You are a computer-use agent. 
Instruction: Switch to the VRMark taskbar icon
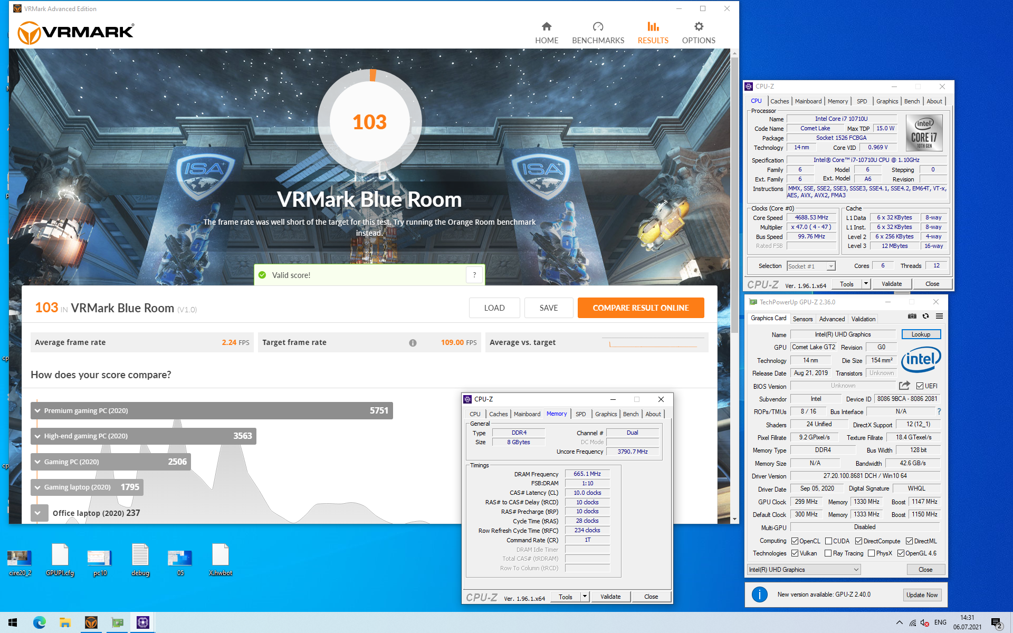point(91,622)
